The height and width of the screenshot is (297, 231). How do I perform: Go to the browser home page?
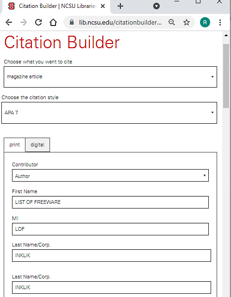tap(53, 22)
